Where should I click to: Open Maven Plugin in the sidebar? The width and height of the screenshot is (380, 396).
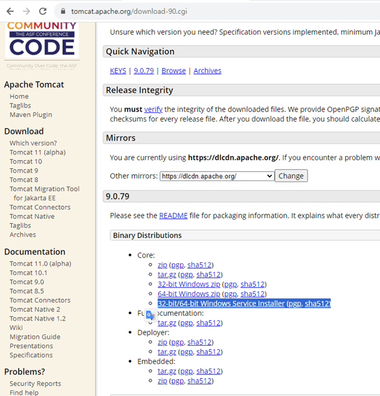click(x=31, y=114)
